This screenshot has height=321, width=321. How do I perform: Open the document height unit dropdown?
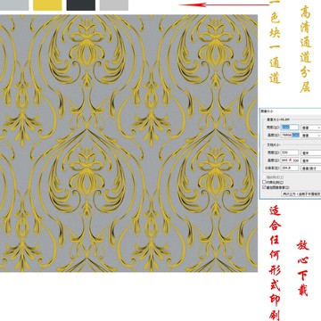(311, 160)
